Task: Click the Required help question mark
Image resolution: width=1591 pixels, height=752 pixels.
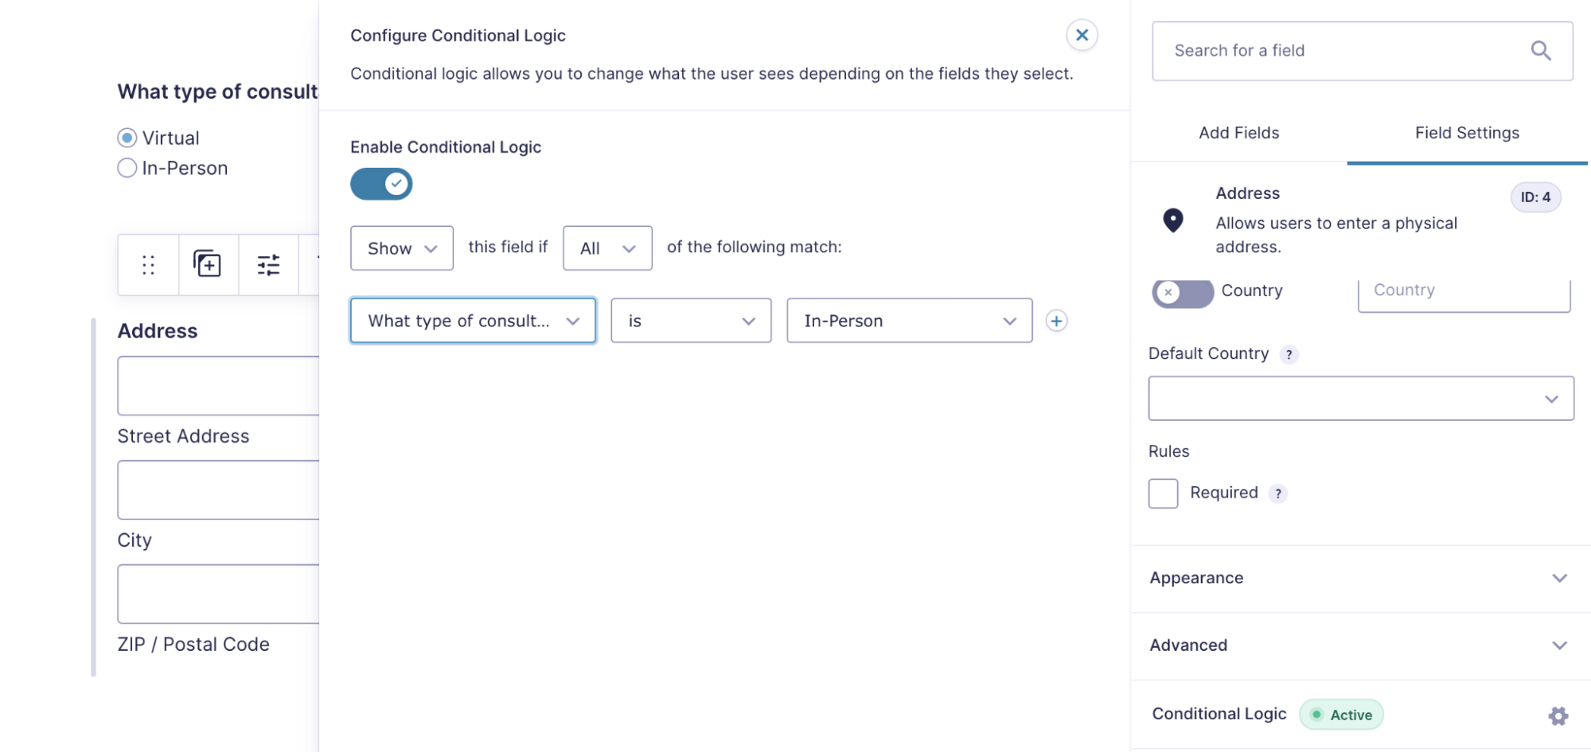Action: click(x=1277, y=494)
